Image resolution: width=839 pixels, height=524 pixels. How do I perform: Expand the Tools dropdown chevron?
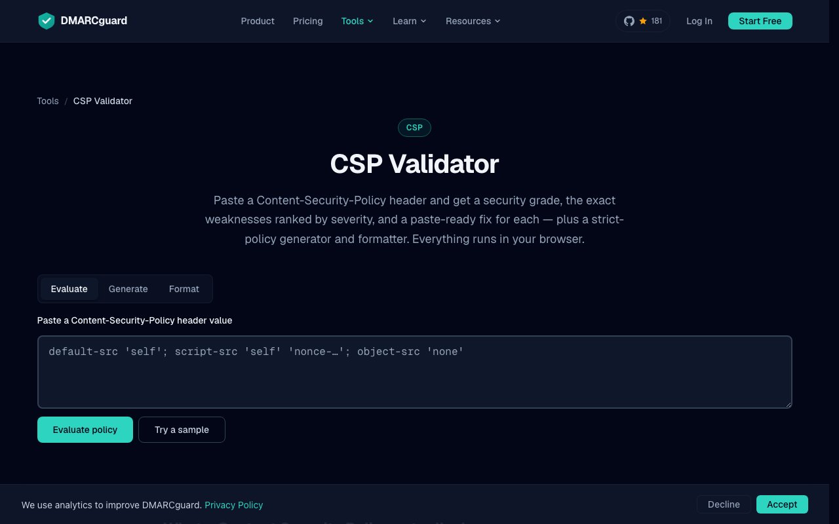(370, 21)
